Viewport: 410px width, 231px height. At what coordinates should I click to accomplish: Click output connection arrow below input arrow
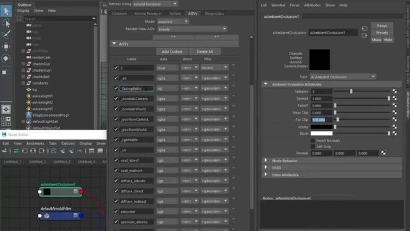click(365, 36)
